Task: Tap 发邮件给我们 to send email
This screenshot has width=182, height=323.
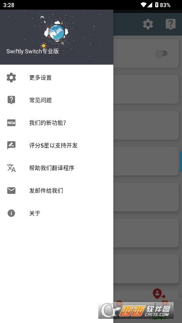Action: click(x=56, y=191)
